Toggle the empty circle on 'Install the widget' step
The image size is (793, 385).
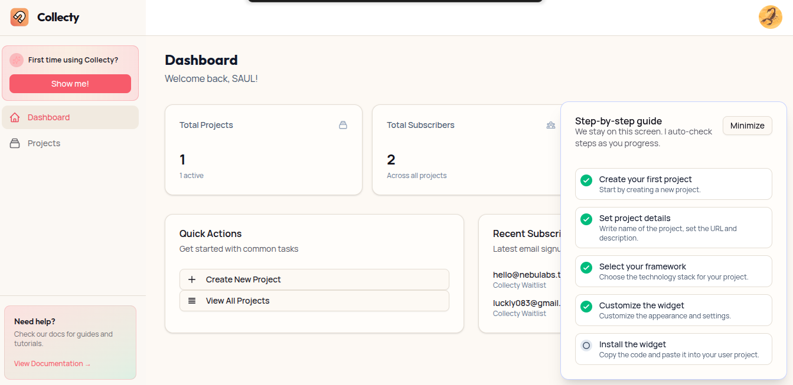coord(586,345)
